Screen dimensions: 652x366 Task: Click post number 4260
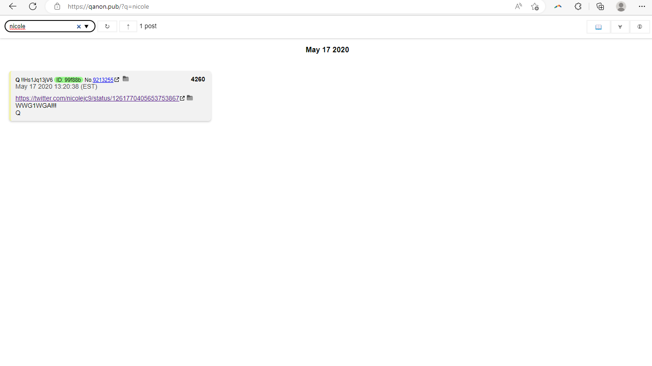(x=198, y=79)
